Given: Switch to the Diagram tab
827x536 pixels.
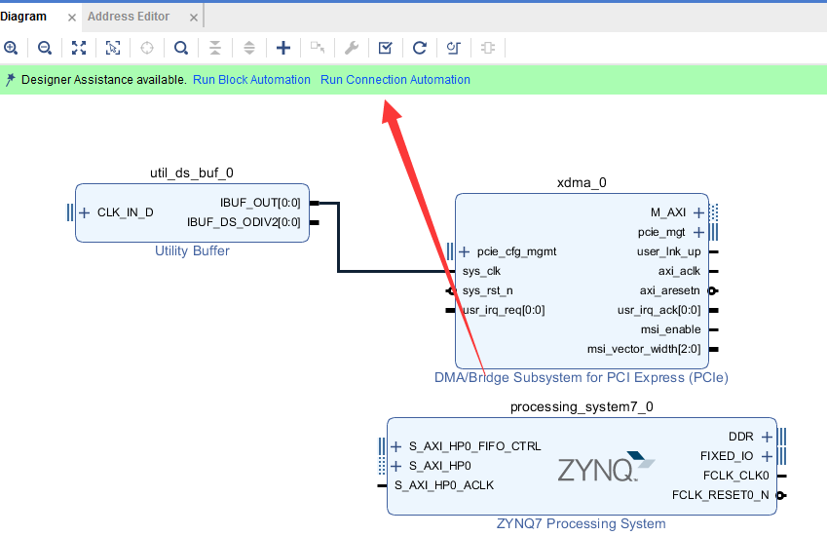Looking at the screenshot, I should tap(23, 17).
